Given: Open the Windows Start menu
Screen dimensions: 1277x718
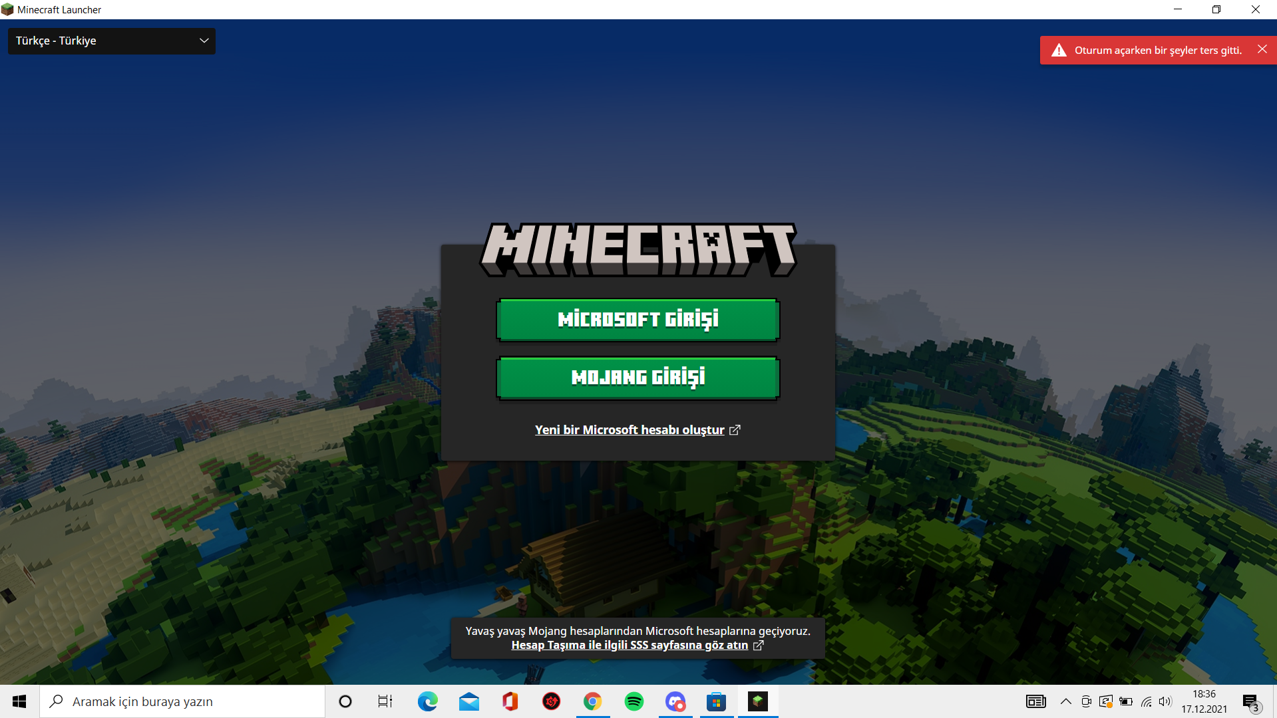Looking at the screenshot, I should click(19, 701).
